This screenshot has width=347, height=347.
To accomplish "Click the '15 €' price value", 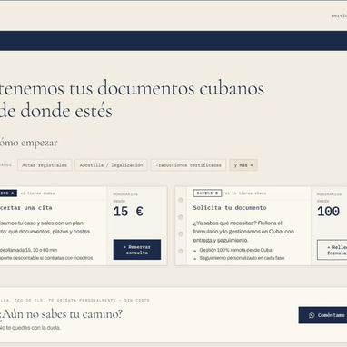I will pyautogui.click(x=128, y=212).
